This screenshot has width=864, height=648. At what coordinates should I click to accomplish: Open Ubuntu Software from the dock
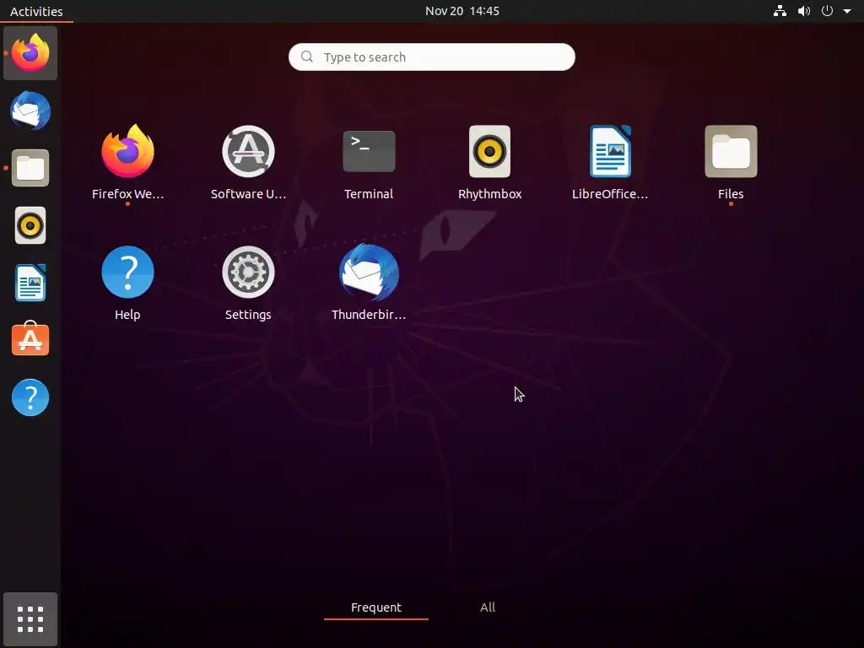(x=30, y=339)
